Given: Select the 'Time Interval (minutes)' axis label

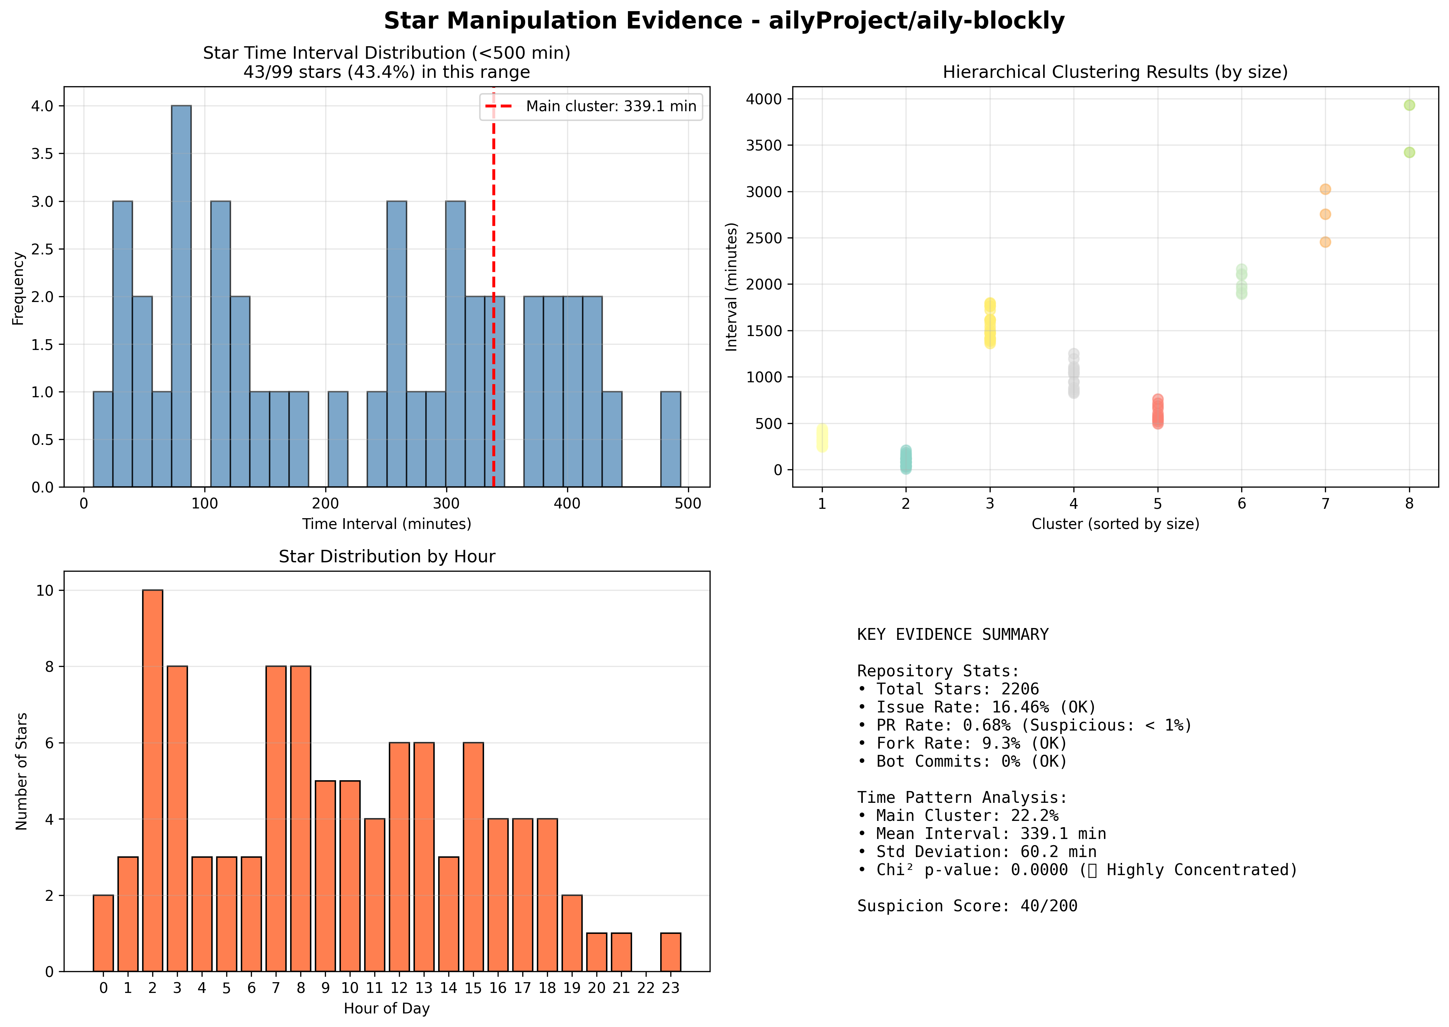Looking at the screenshot, I should tap(386, 524).
